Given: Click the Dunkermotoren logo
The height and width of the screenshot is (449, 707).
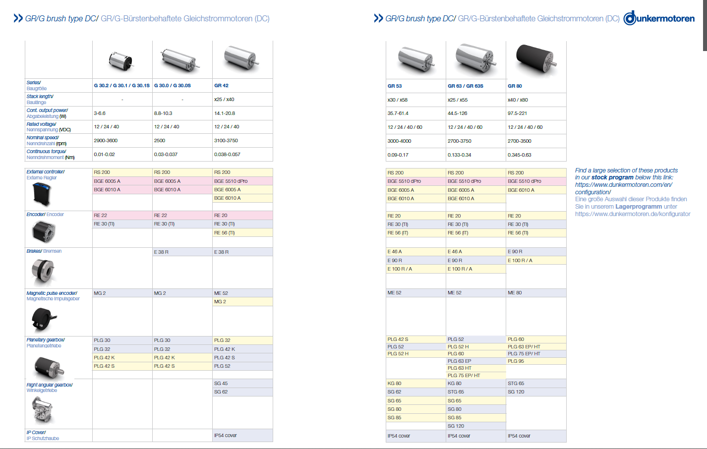Looking at the screenshot, I should [x=659, y=18].
